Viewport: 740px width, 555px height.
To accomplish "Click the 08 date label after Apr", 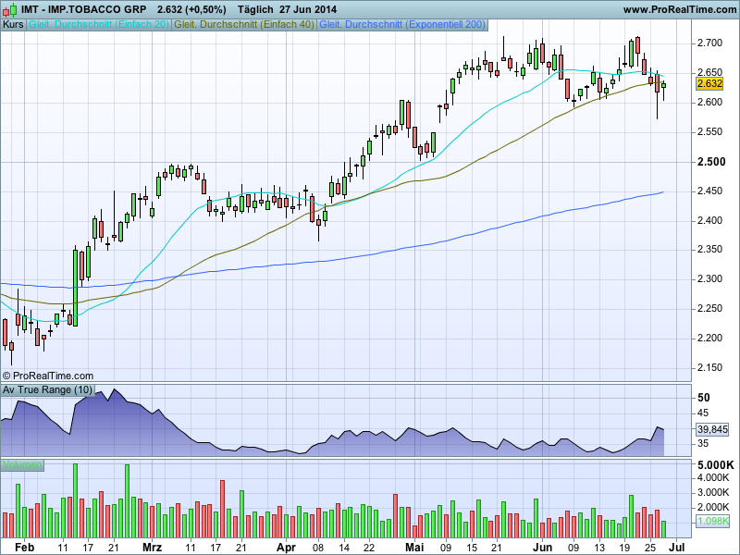I will 318,548.
